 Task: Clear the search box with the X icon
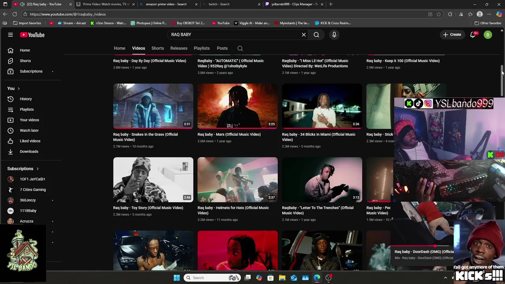(x=304, y=35)
